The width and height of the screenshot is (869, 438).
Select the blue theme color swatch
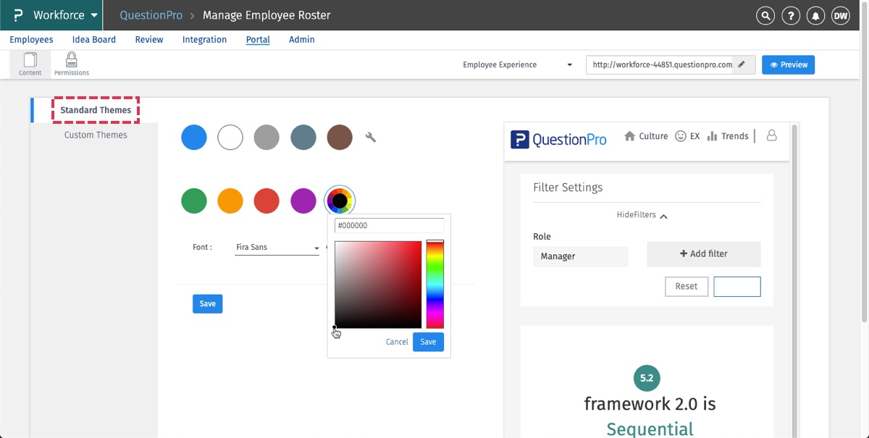click(x=194, y=138)
